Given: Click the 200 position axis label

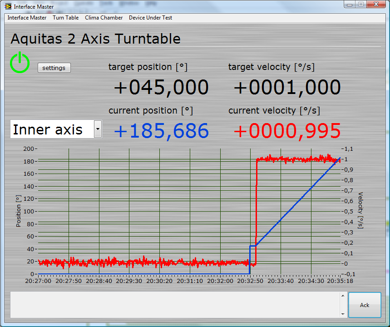Looking at the screenshot, I should point(28,149).
